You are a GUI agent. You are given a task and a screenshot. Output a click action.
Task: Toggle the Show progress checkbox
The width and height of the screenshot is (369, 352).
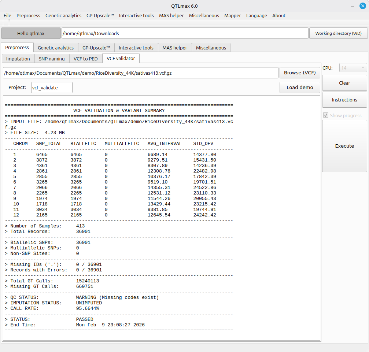pyautogui.click(x=326, y=115)
